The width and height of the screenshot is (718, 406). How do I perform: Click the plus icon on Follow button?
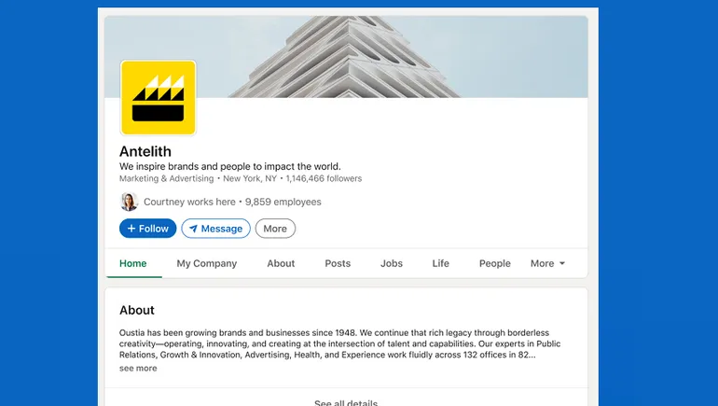point(131,229)
